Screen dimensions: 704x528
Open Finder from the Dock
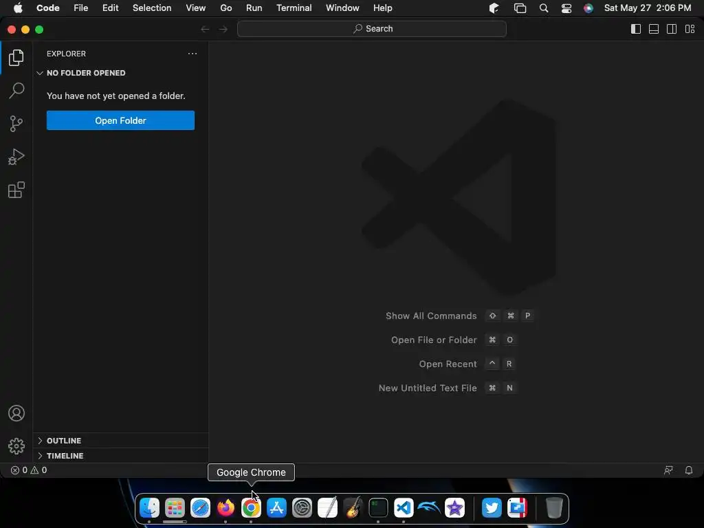[149, 508]
